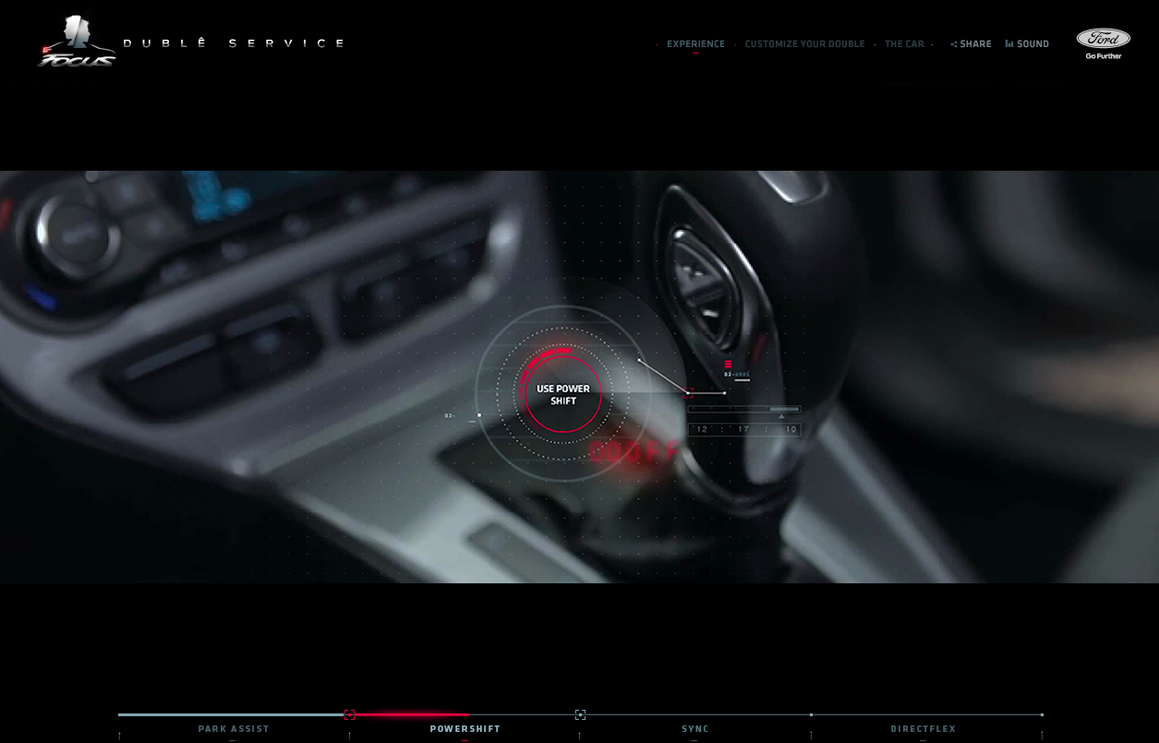This screenshot has height=743, width=1159.
Task: Click bracket marker at start of Sync segment
Action: (x=580, y=714)
